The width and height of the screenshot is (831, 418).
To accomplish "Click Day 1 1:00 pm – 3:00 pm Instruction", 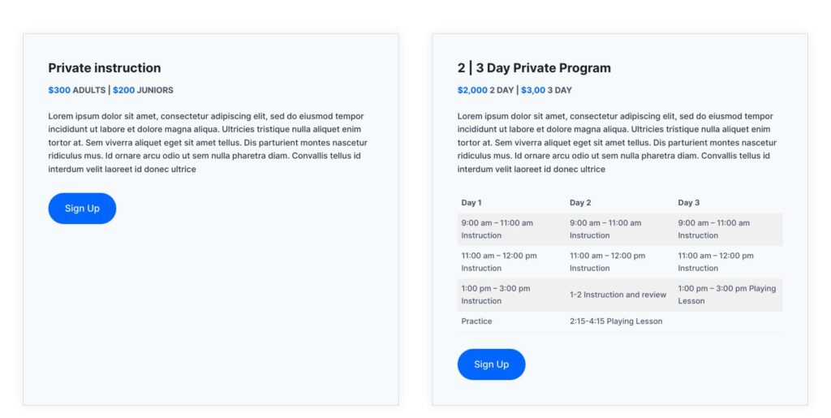I will pos(496,295).
